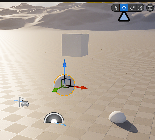The height and width of the screenshot is (140, 155).
Task: Select the speaker-shaped actor icon
Action: click(x=54, y=118)
